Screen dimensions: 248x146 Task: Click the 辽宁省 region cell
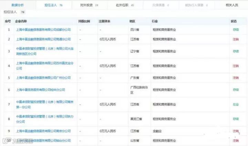pyautogui.click(x=135, y=51)
